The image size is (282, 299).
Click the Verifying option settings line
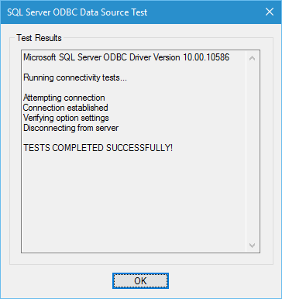66,118
